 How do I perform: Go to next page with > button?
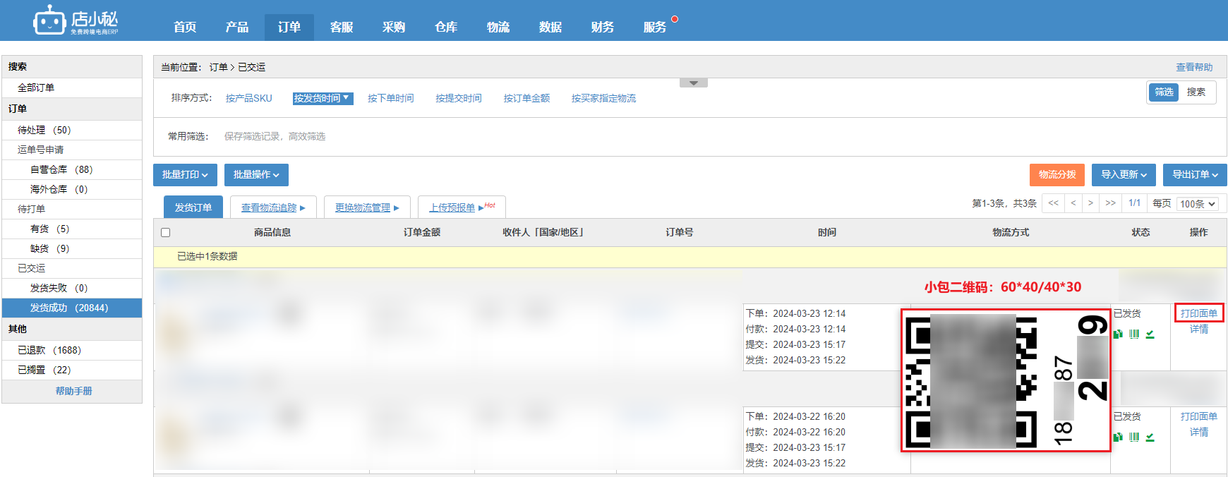click(x=1091, y=203)
